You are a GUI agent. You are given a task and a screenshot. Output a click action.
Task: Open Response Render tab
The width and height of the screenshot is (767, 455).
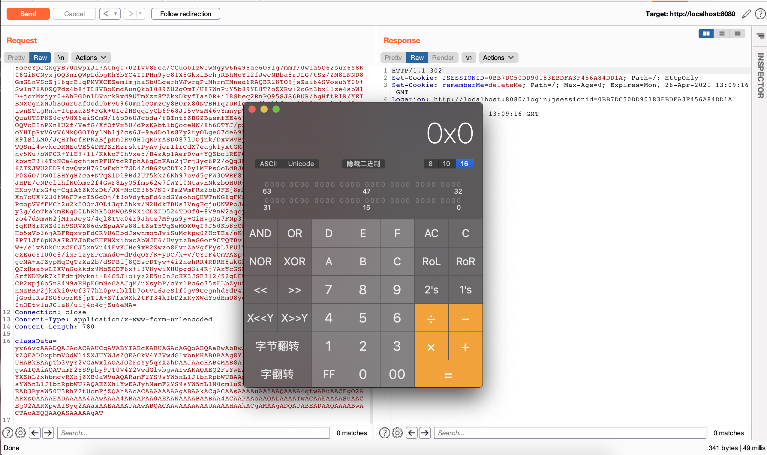[443, 58]
